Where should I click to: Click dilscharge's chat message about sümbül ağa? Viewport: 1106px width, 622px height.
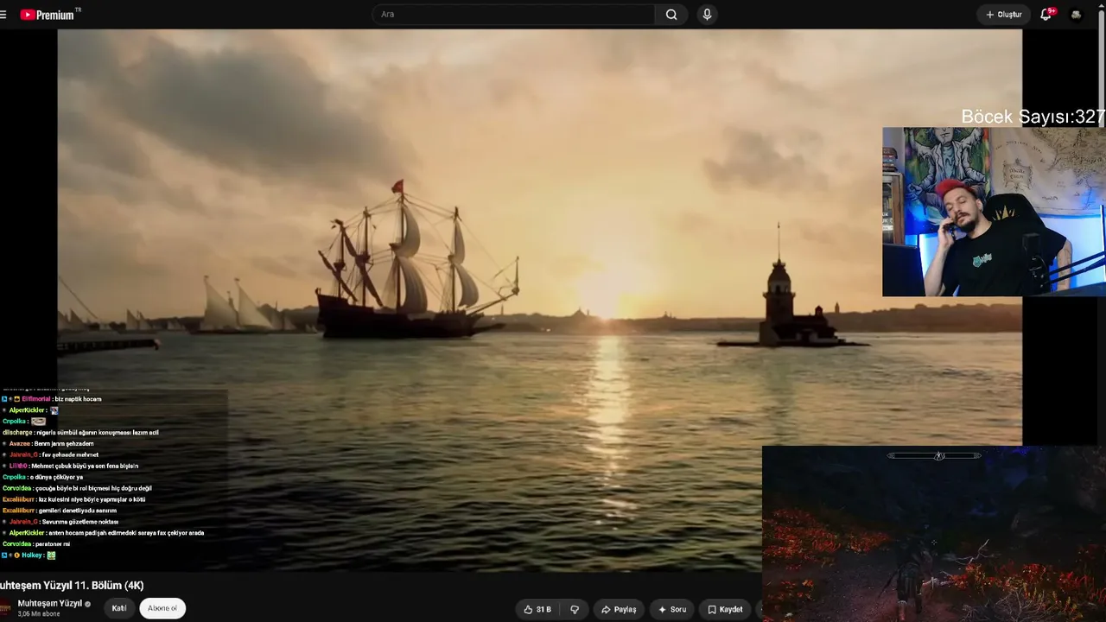(x=98, y=433)
